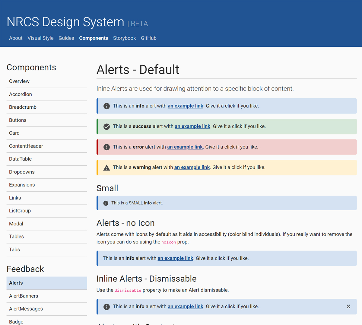The height and width of the screenshot is (325, 362).
Task: Follow the example link in the dismissable alert
Action: (186, 307)
